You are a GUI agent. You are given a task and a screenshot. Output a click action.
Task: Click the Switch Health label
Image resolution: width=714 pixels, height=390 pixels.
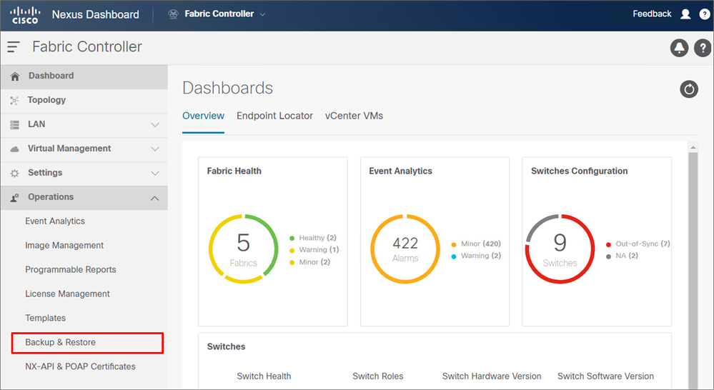coord(264,376)
